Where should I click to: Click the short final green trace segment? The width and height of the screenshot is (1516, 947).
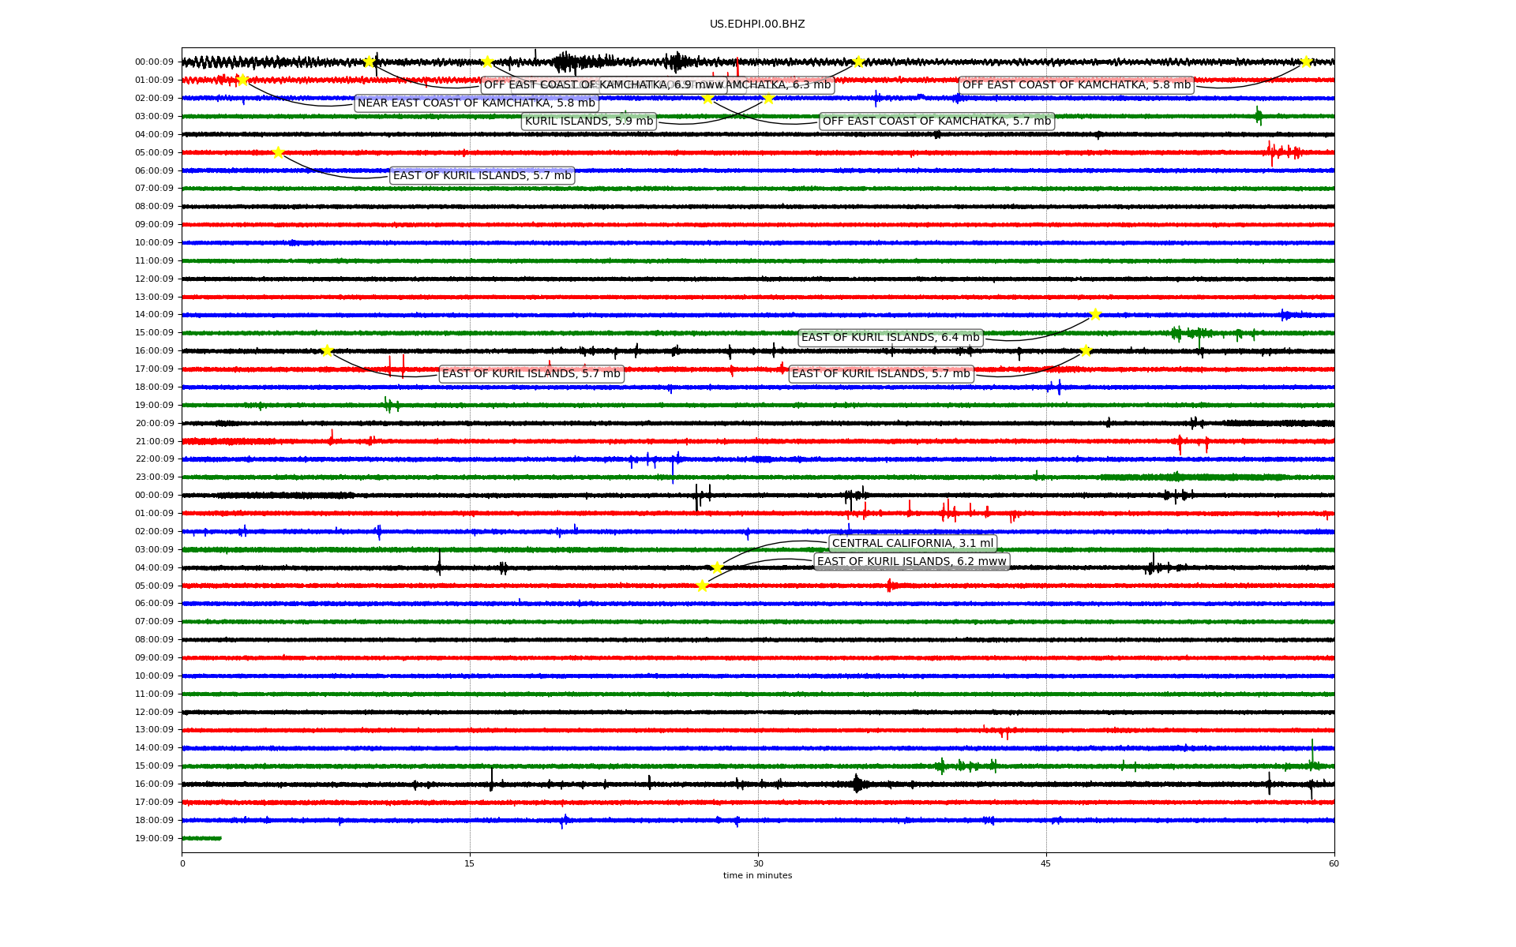(201, 838)
